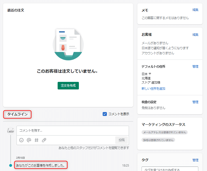Click the タイムライン heading
Screen dimensions: 207x171
(x=17, y=114)
